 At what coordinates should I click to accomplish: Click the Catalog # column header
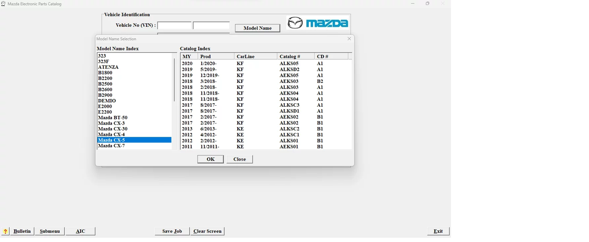(295, 57)
